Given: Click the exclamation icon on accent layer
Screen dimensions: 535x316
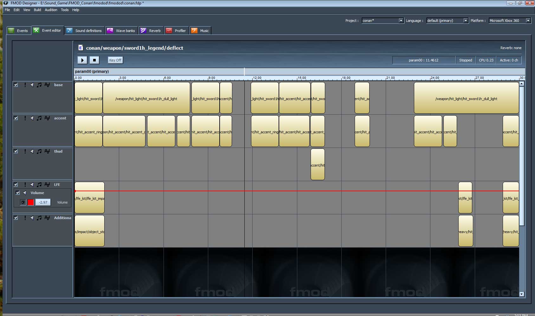Looking at the screenshot, I should point(25,118).
